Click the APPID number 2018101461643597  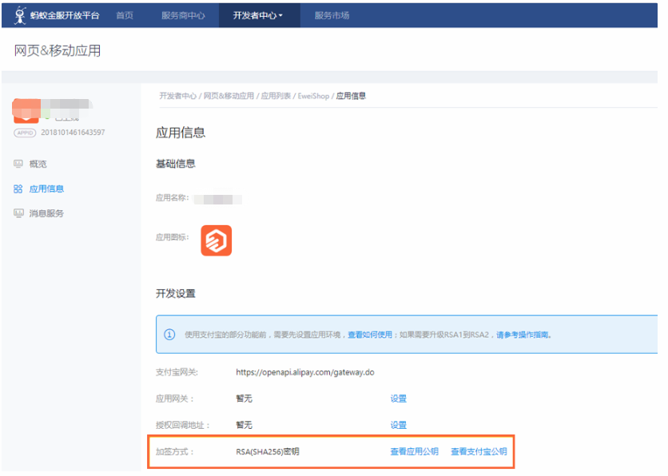[73, 133]
